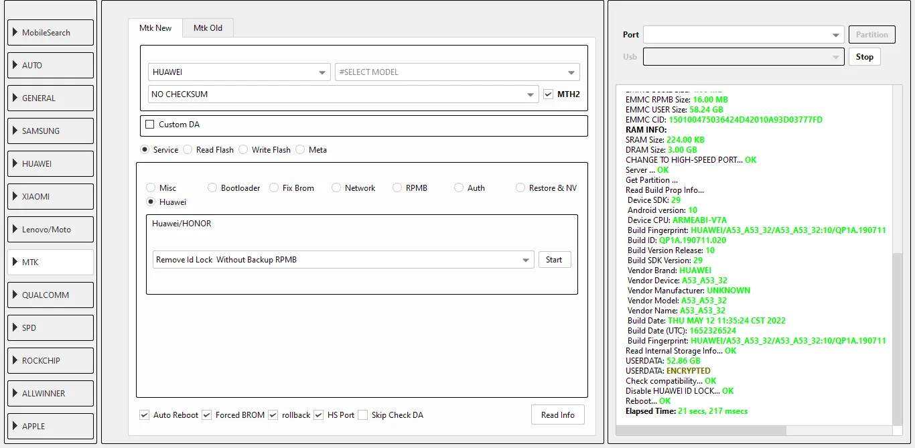The width and height of the screenshot is (915, 448).
Task: Open the XIAOMI sidebar section
Action: (x=50, y=197)
